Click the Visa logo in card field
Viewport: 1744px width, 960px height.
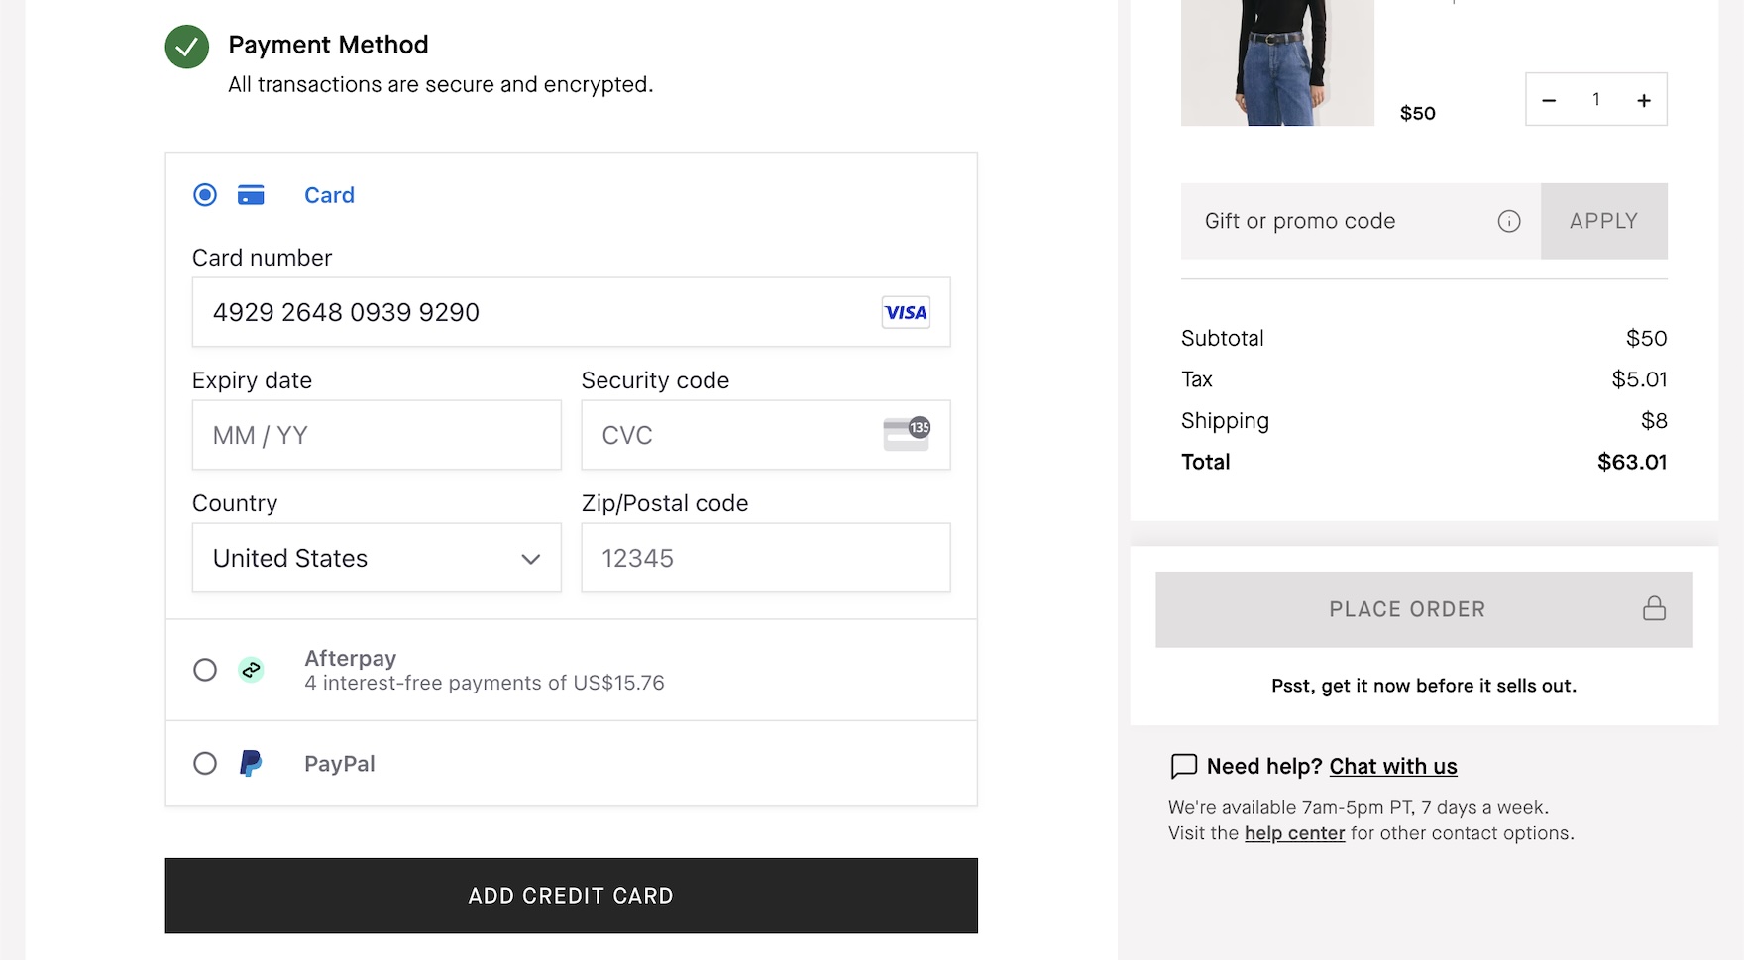(906, 312)
